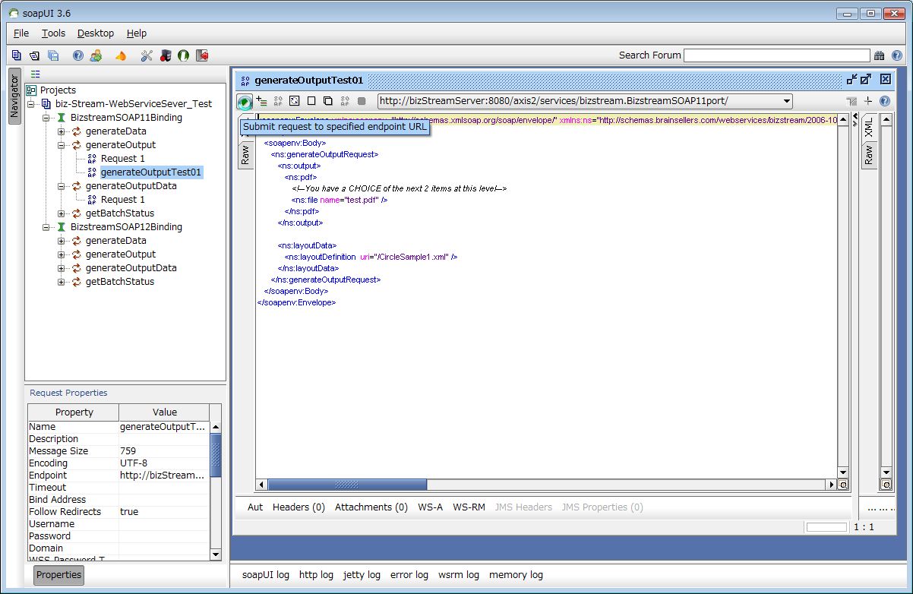The width and height of the screenshot is (913, 594).
Task: Click the save all projects toolbar icon
Action: pos(53,55)
